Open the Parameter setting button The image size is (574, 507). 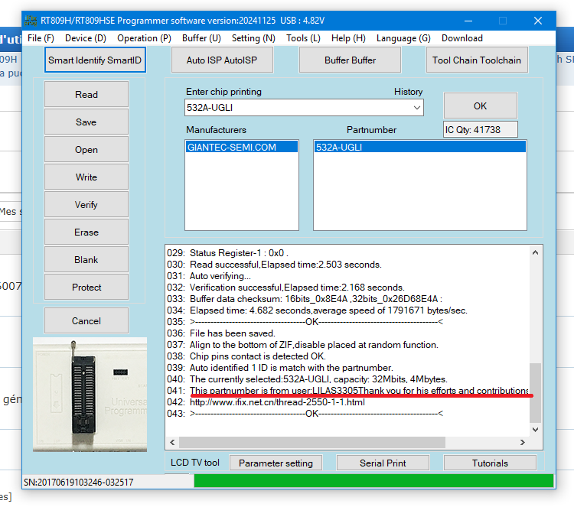coord(276,463)
